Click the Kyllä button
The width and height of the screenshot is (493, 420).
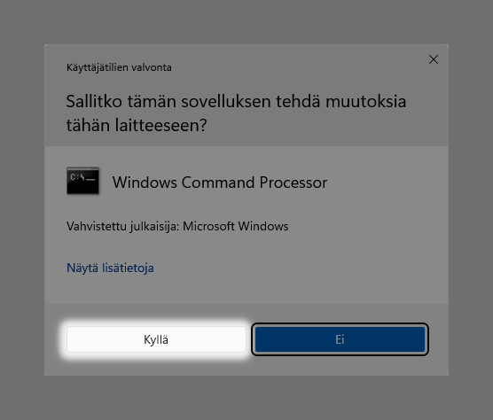156,339
